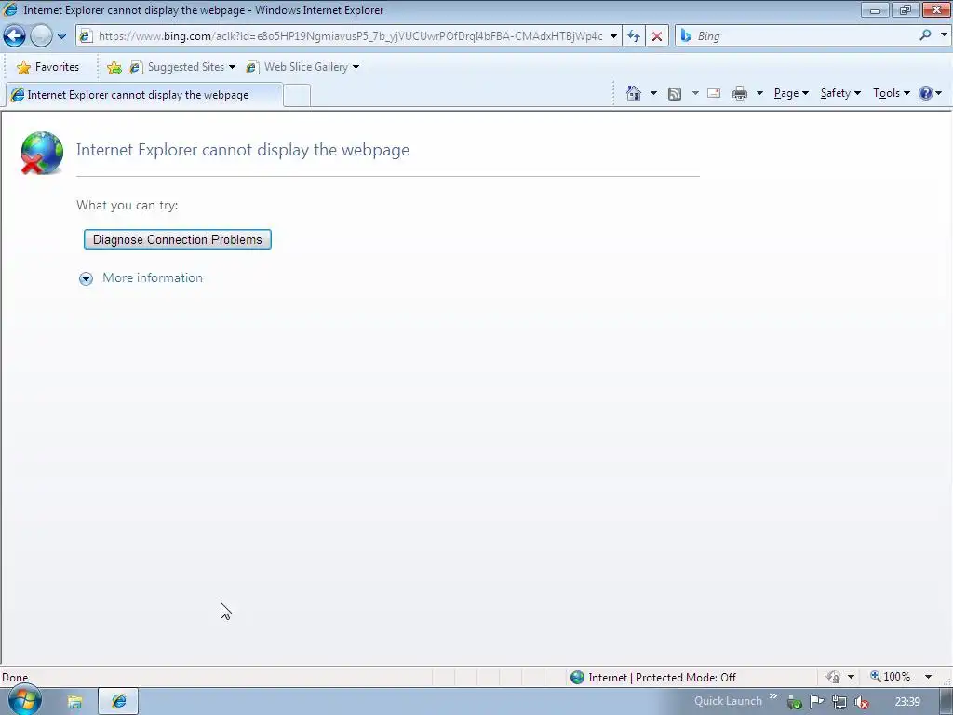The image size is (953, 715).
Task: Click the More information link text
Action: pyautogui.click(x=153, y=277)
